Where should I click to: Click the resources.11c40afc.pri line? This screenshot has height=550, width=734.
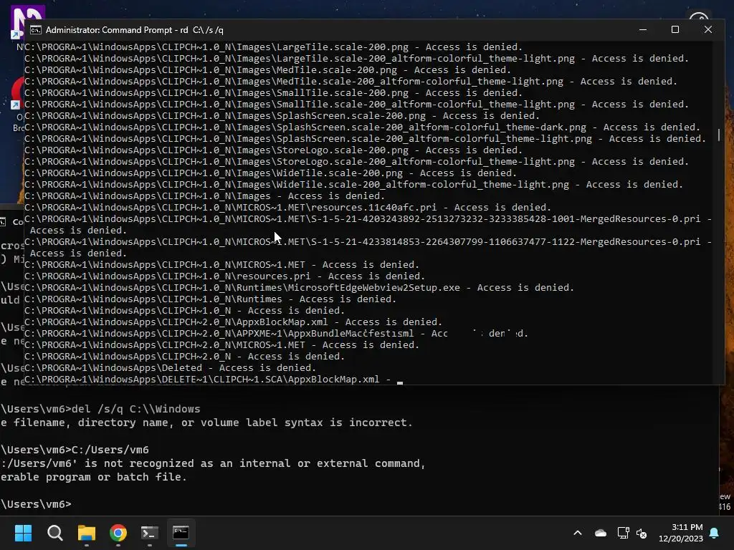coord(288,207)
